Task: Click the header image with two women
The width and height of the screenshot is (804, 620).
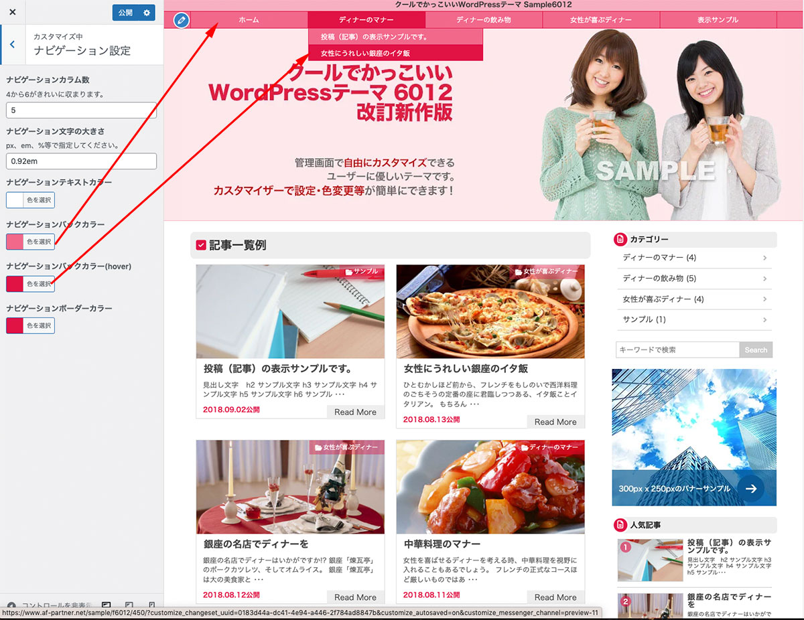Action: click(x=483, y=125)
